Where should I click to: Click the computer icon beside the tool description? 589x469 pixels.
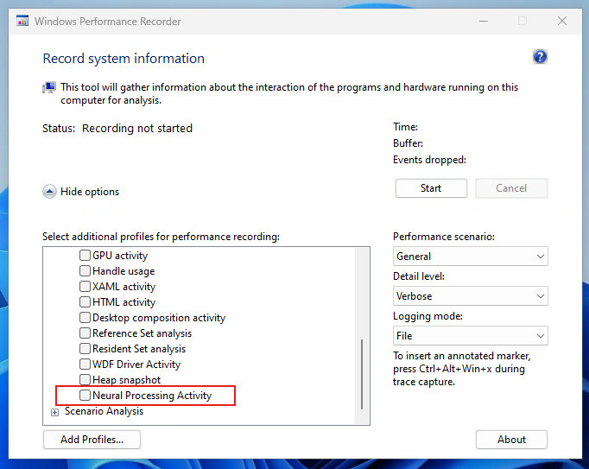pos(49,87)
